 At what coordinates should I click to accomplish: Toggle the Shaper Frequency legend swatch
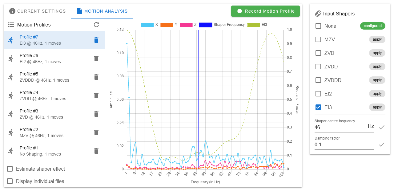(x=205, y=25)
